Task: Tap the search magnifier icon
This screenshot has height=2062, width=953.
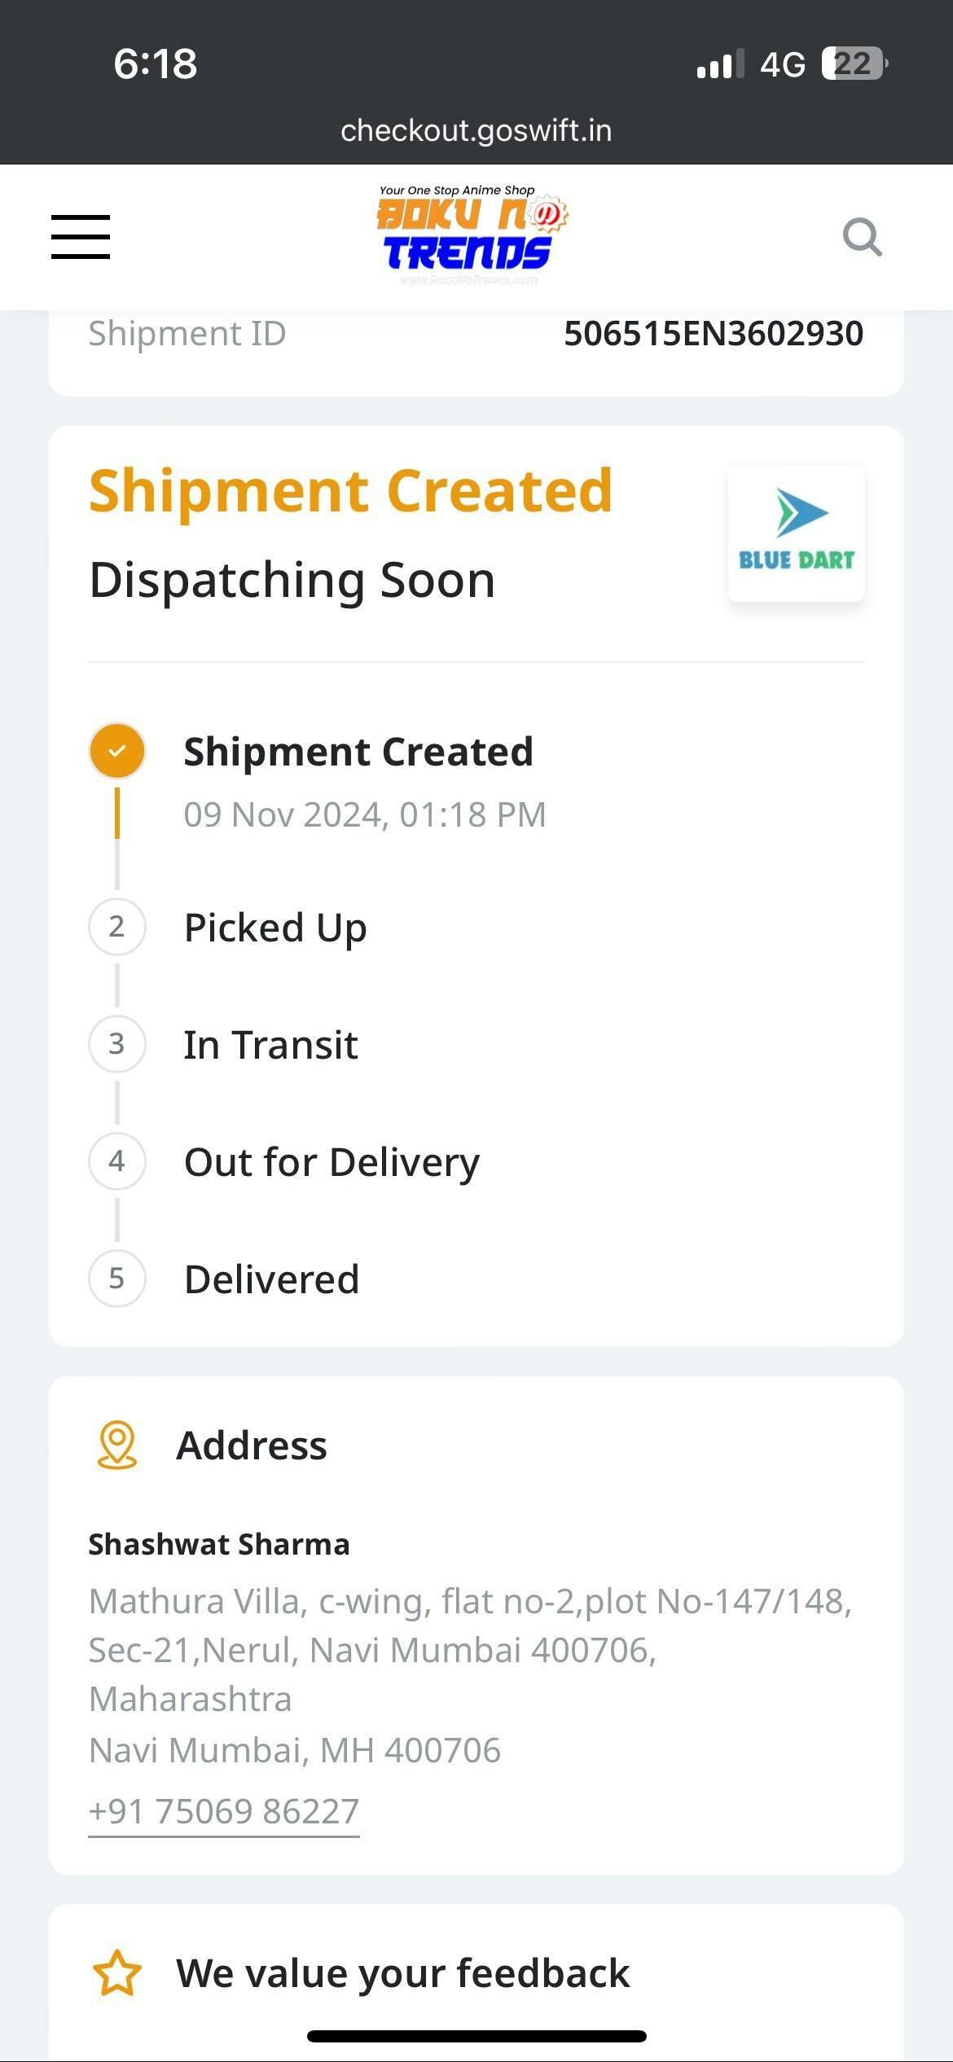Action: 862,238
